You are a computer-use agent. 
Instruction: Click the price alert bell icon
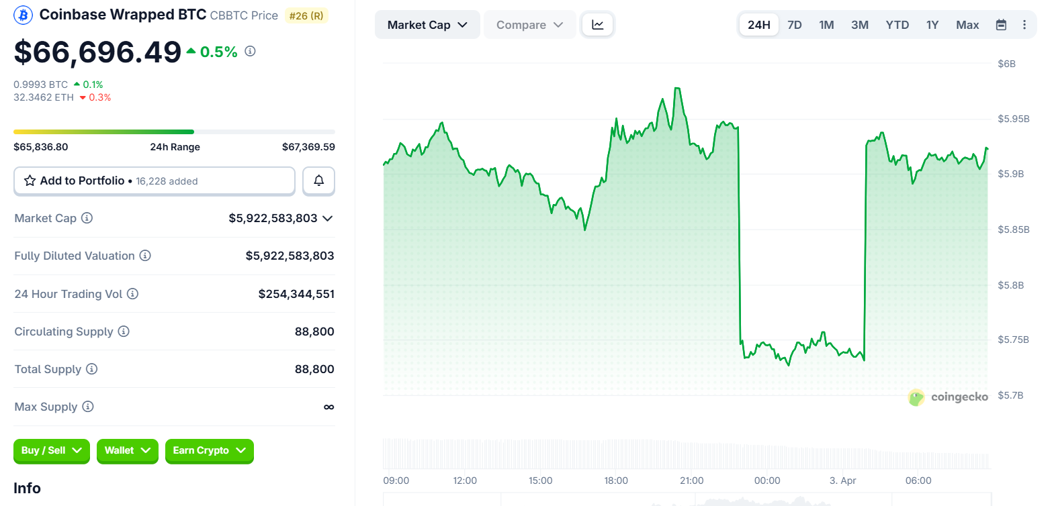tap(319, 181)
